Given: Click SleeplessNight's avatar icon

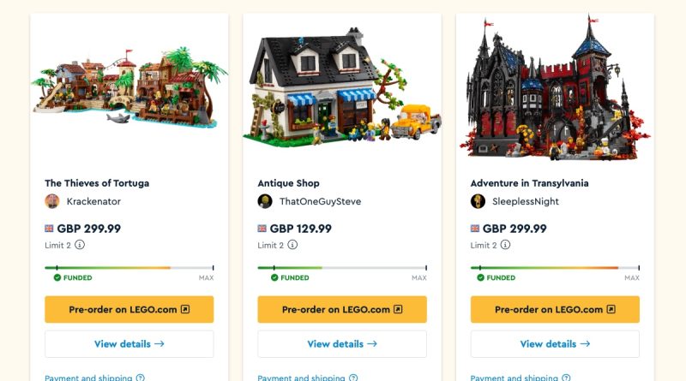Looking at the screenshot, I should click(478, 201).
